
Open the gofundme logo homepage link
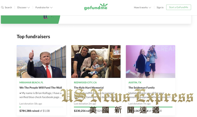[96, 7]
